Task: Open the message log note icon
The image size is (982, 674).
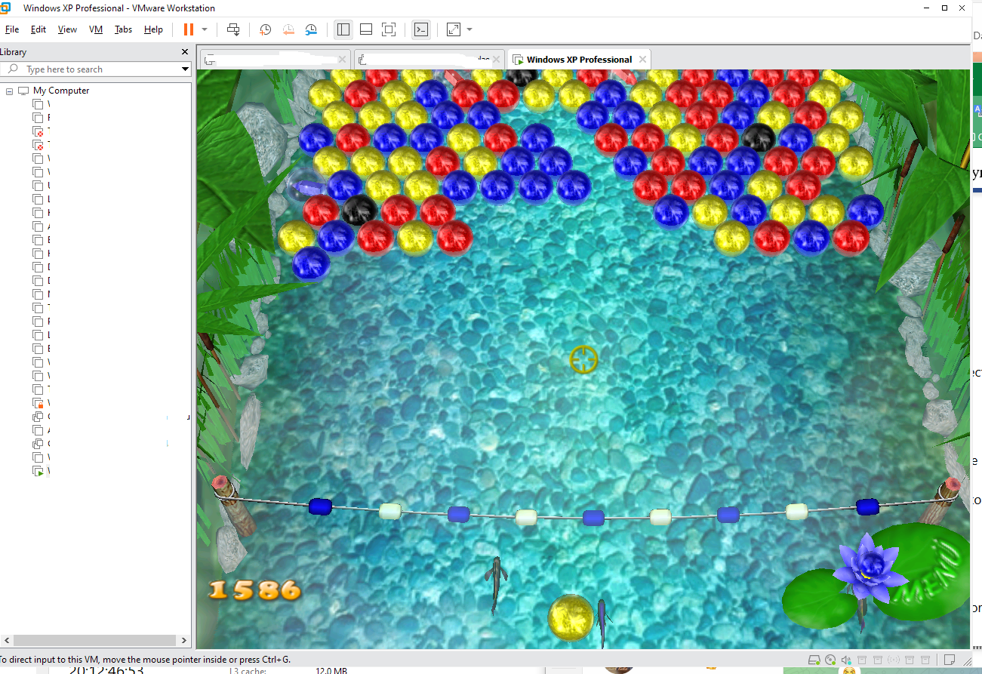Action: click(950, 660)
